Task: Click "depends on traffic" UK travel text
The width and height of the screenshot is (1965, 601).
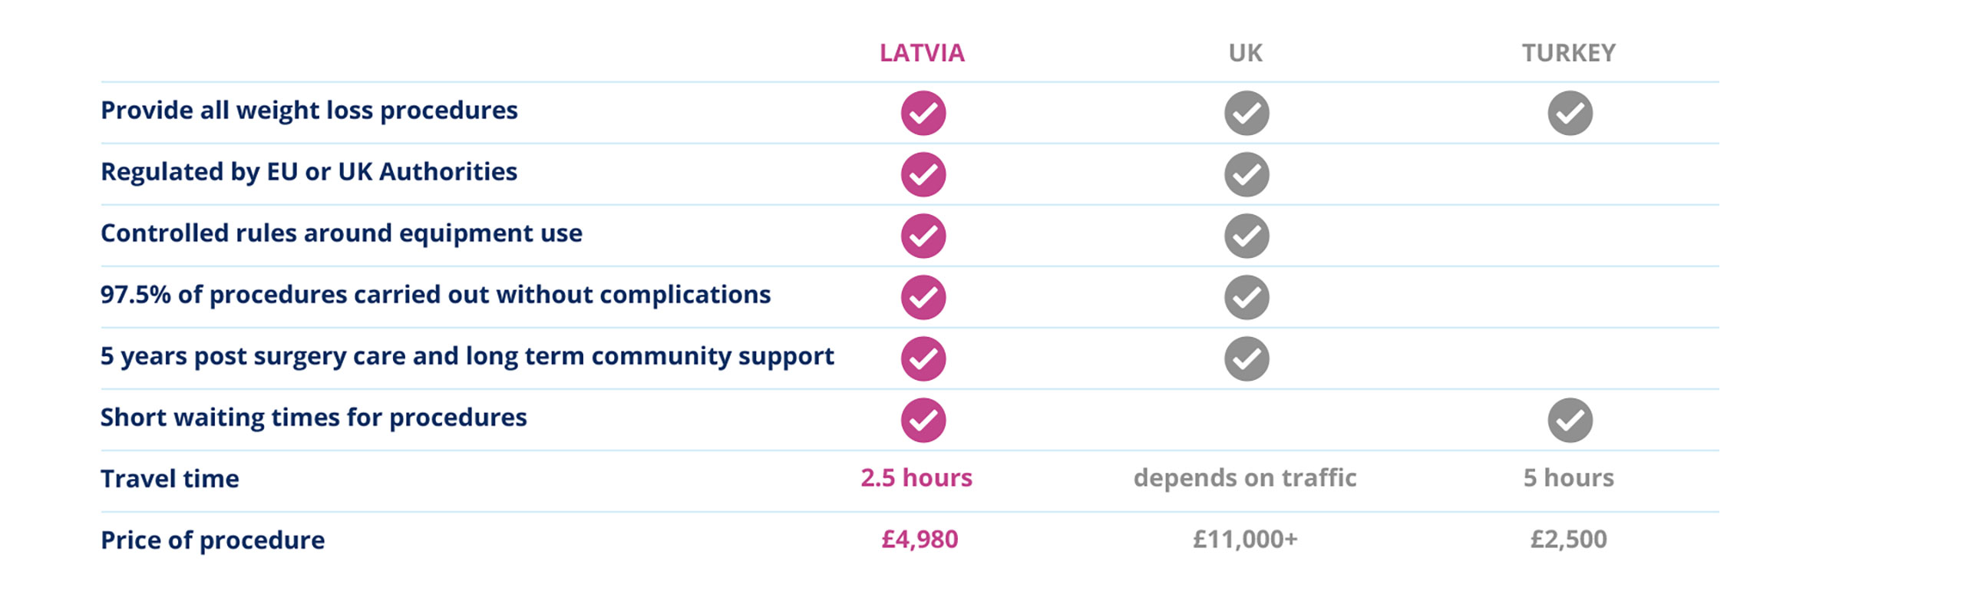Action: point(1245,477)
